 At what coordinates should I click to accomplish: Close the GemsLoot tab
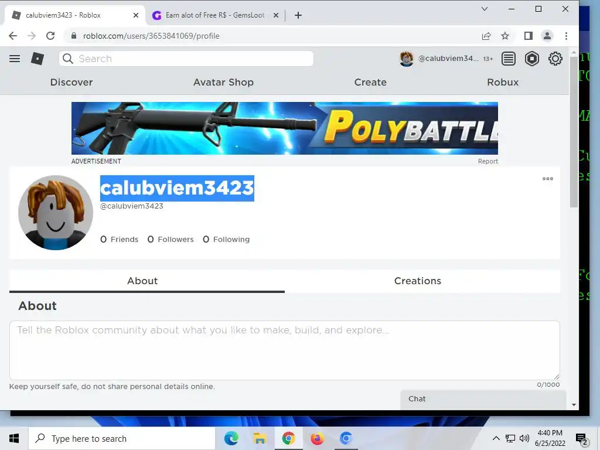(x=276, y=15)
